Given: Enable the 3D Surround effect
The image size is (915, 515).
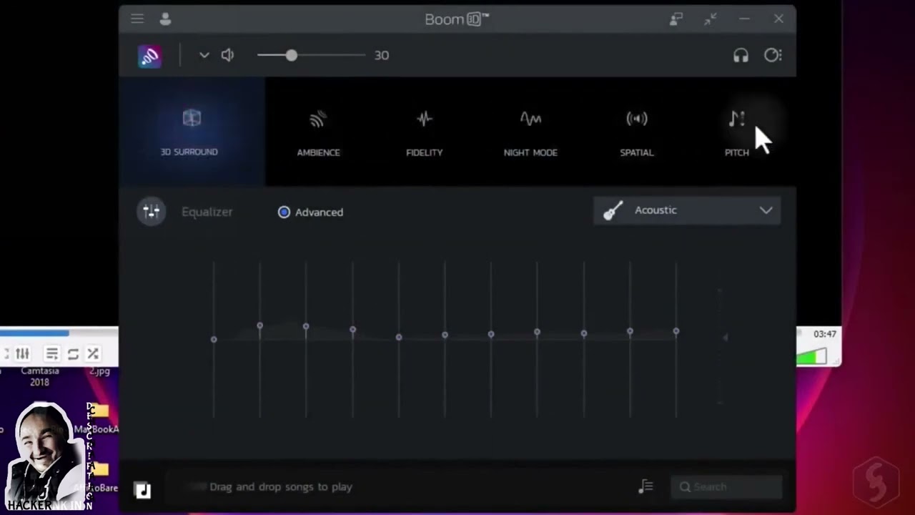Looking at the screenshot, I should click(x=190, y=132).
